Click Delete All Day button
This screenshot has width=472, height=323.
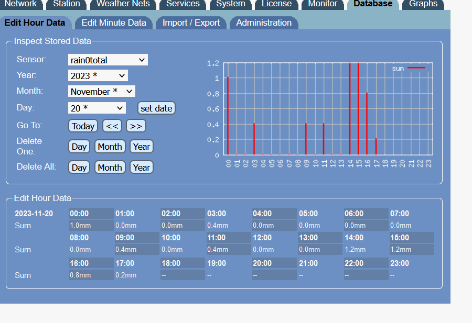pyautogui.click(x=79, y=168)
